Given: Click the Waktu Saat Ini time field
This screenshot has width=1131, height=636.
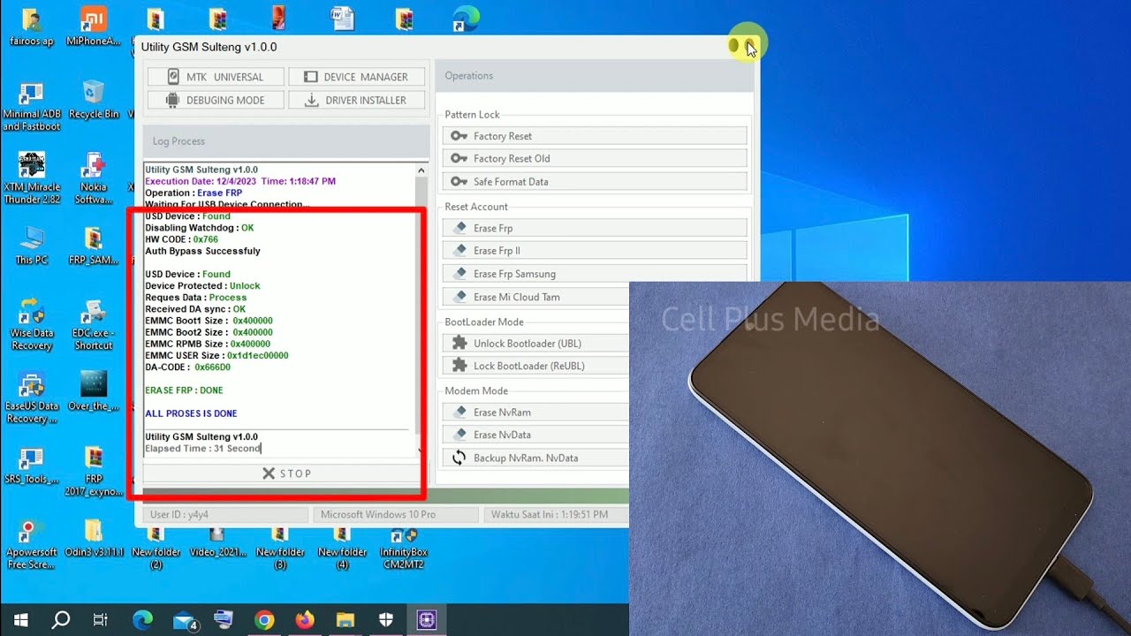Looking at the screenshot, I should (556, 514).
